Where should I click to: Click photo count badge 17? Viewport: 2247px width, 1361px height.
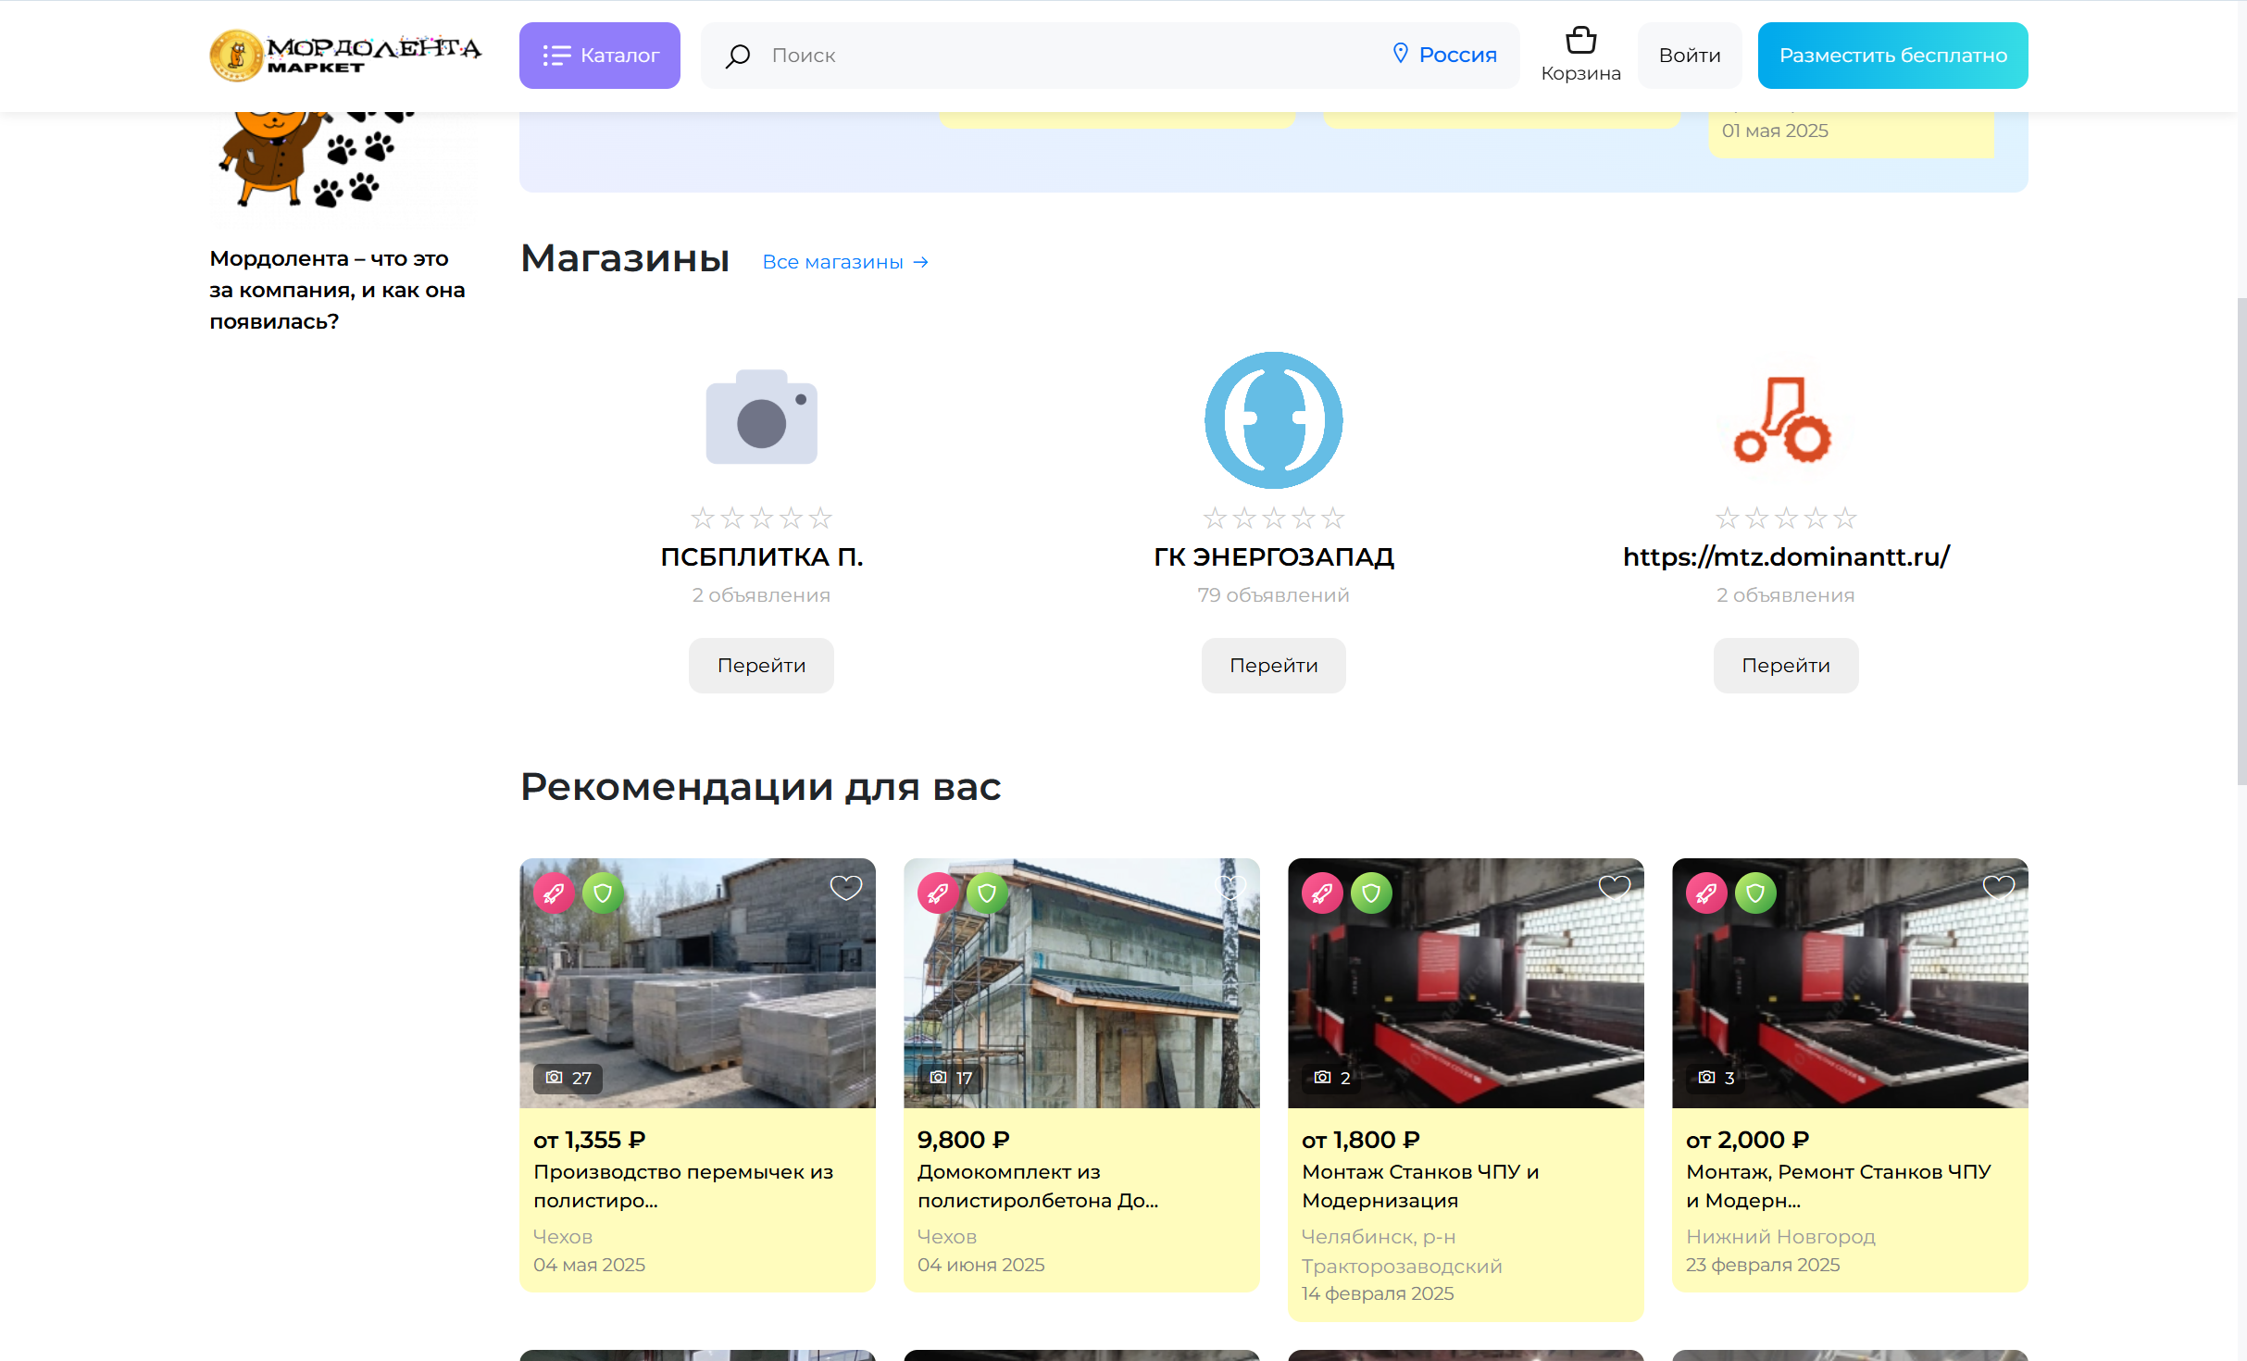[x=952, y=1078]
